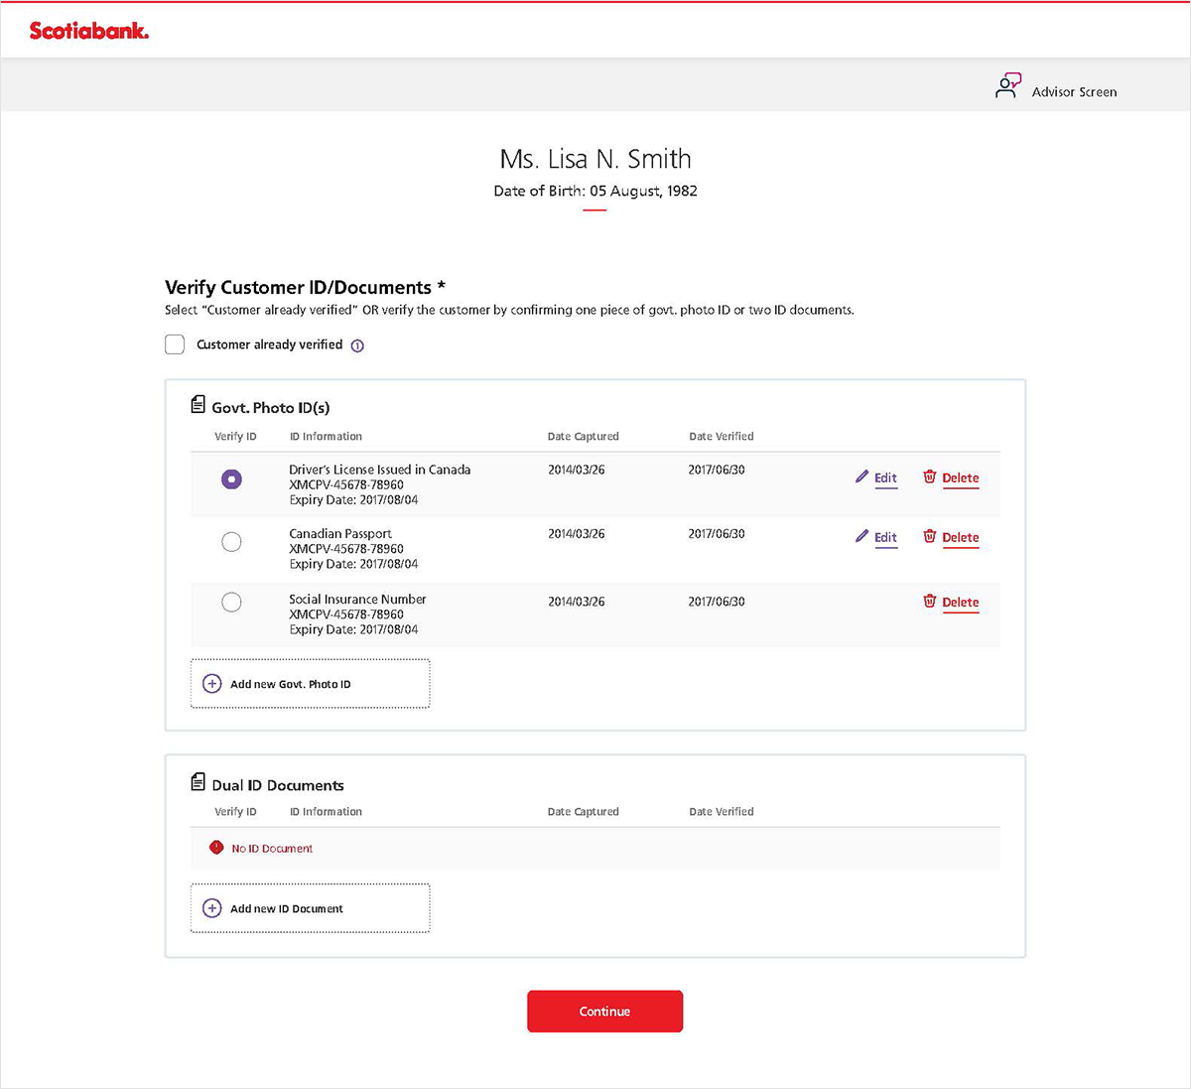The height and width of the screenshot is (1089, 1191).
Task: Edit the Driver's License entry
Action: [885, 478]
